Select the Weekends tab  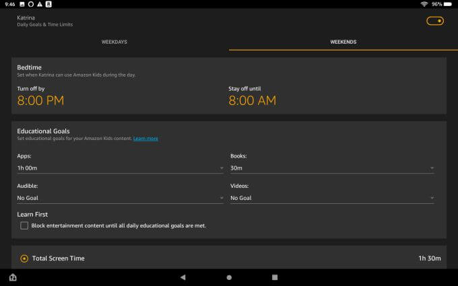pyautogui.click(x=343, y=42)
